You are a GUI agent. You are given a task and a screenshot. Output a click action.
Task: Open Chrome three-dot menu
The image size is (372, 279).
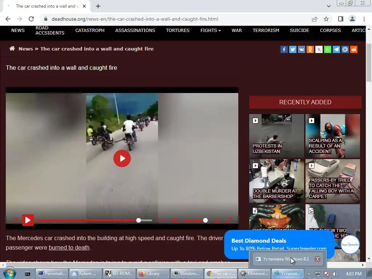point(364,19)
